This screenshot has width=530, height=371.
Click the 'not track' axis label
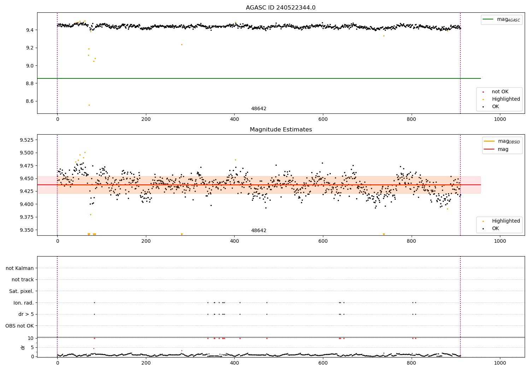coord(23,279)
